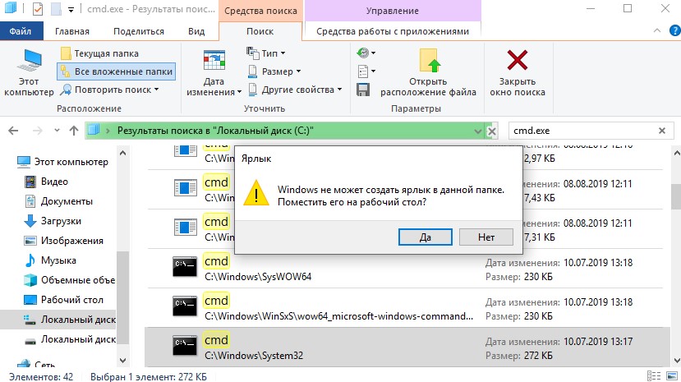
Task: Open the Дата изменения filter dropdown
Action: pos(214,72)
